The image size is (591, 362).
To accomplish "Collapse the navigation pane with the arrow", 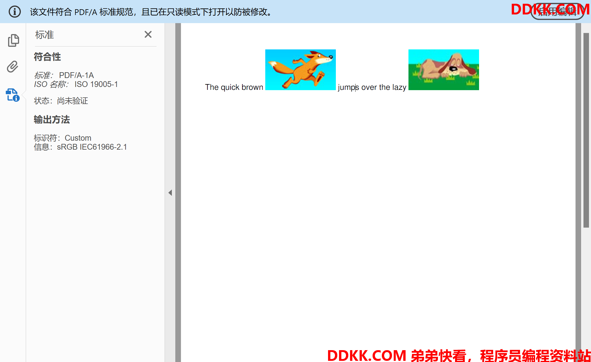I will tap(170, 193).
